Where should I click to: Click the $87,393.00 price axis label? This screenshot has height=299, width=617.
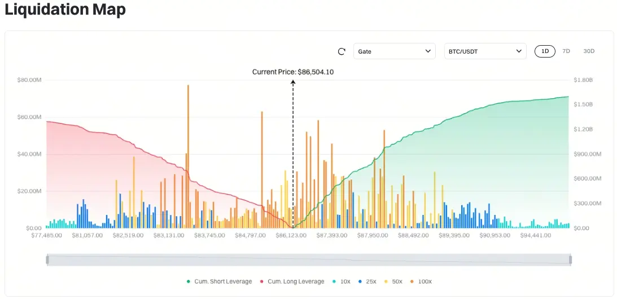332,235
